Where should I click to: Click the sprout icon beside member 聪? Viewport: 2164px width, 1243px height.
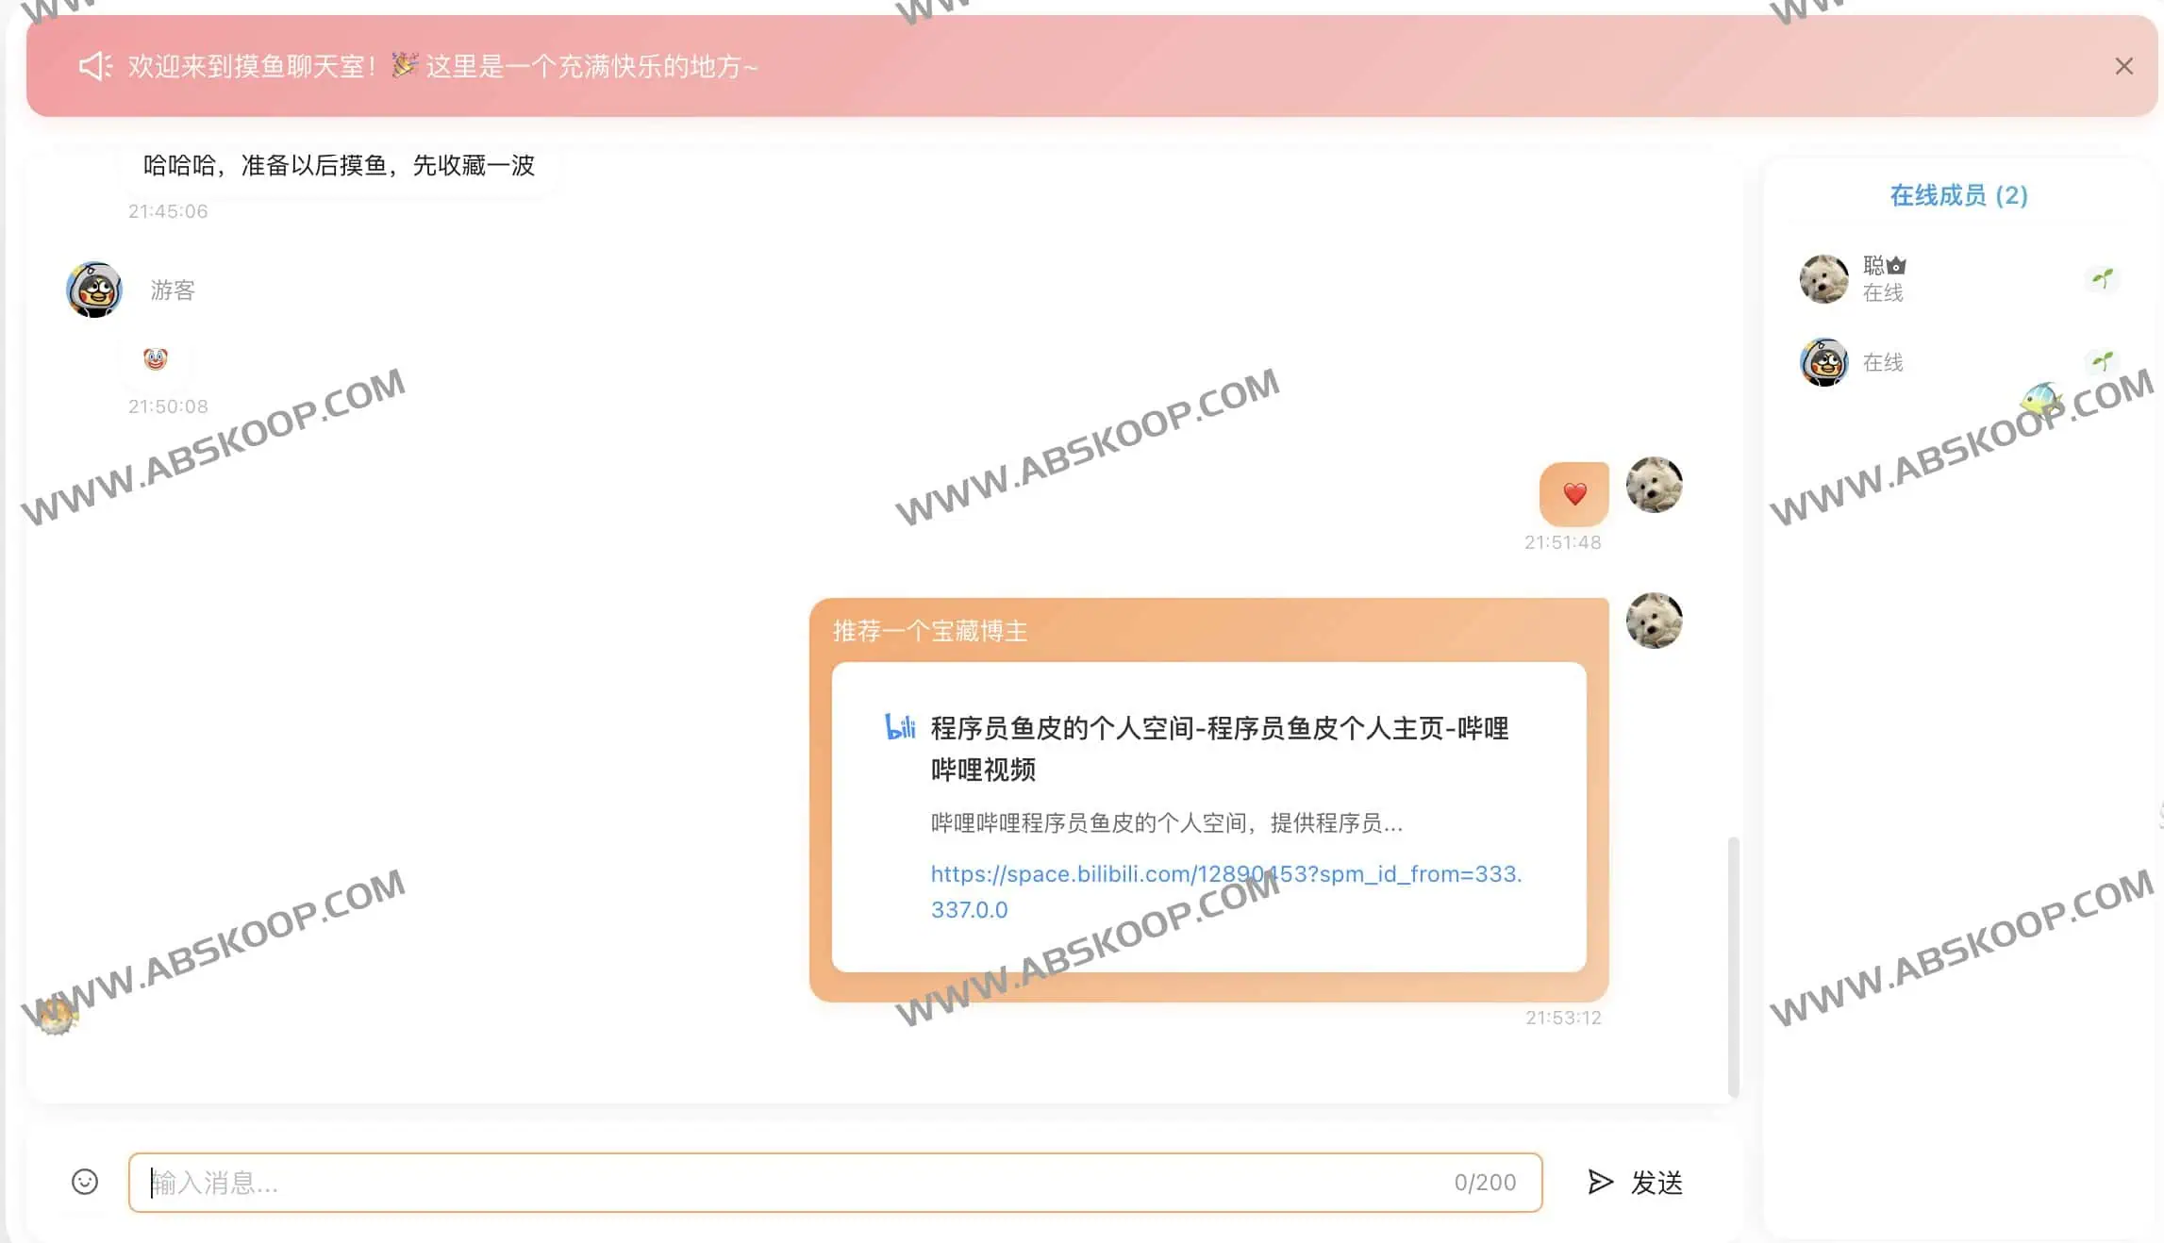click(x=2102, y=278)
